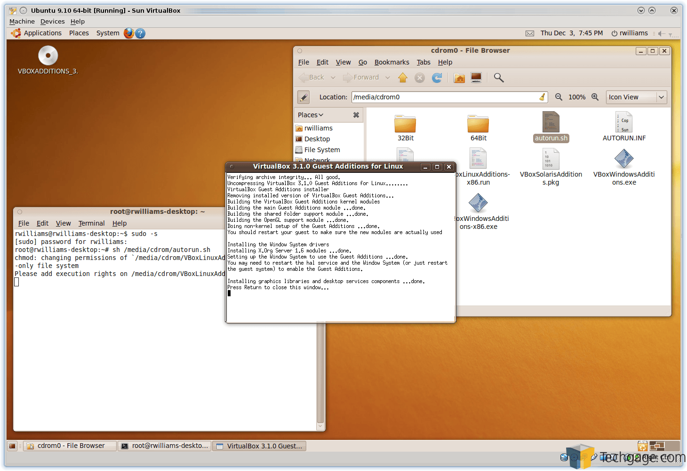Switch to cdrom0 - File Browser taskbar button
Viewport: 687px width, 471px height.
point(70,446)
